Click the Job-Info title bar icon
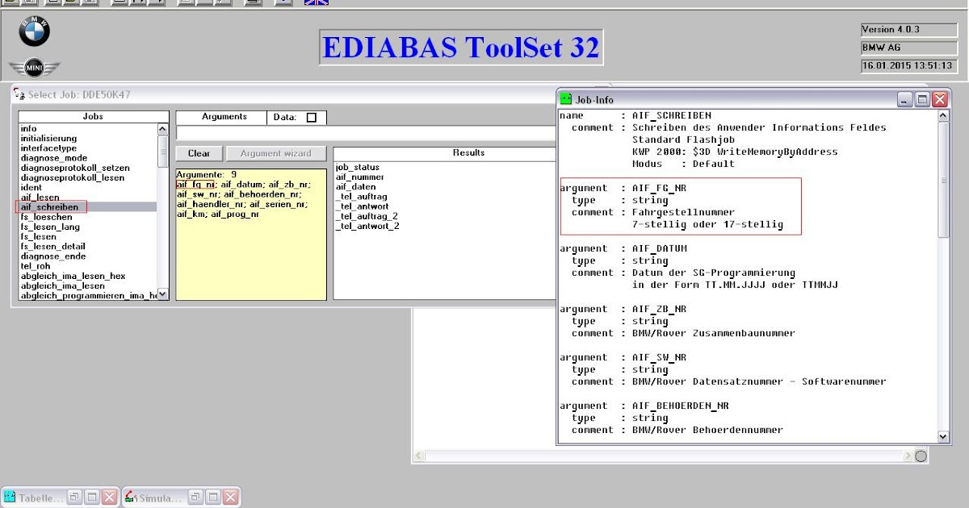This screenshot has width=969, height=508. click(x=566, y=100)
